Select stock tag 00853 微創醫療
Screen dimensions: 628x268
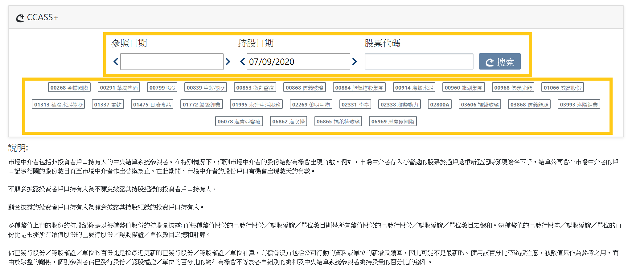click(x=255, y=88)
